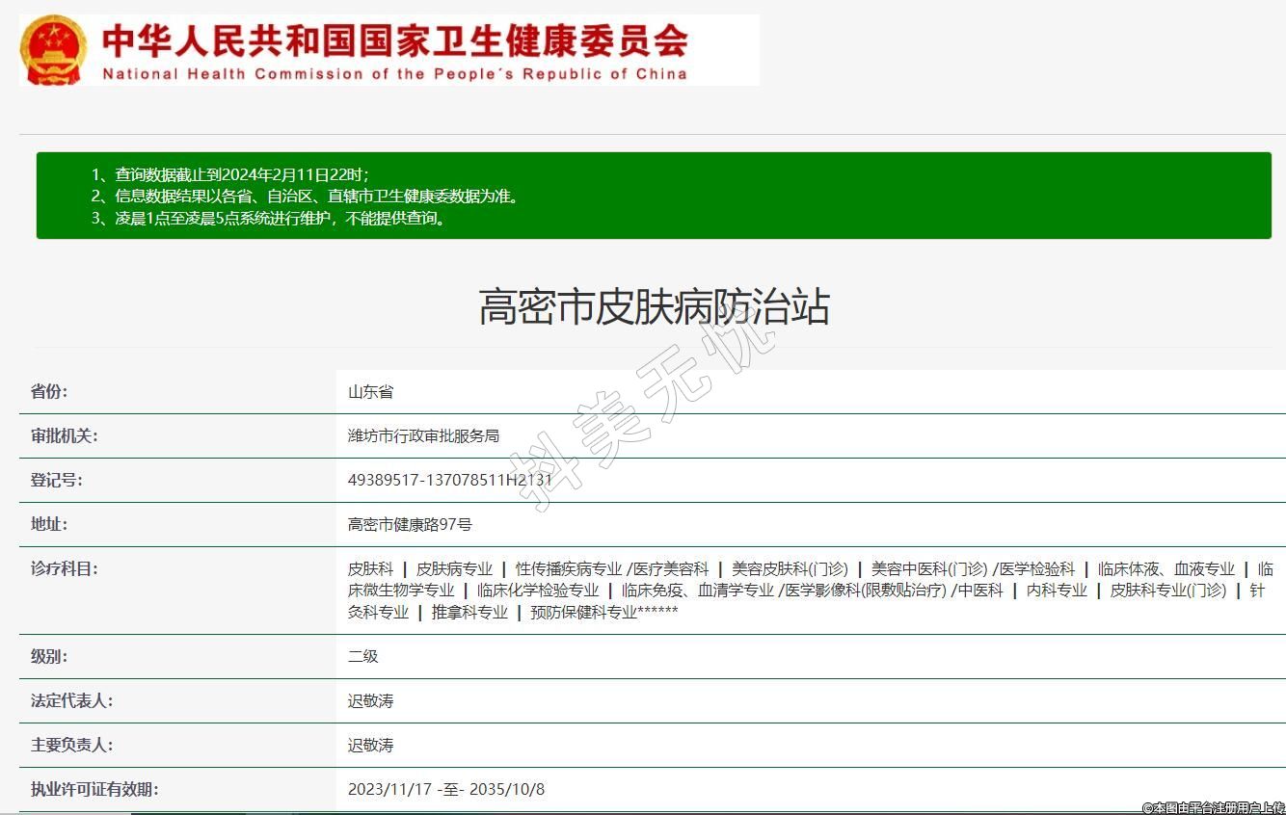Viewport: 1286px width, 815px height.
Task: Click the 执业许可证有效期 label
Action: click(x=94, y=790)
